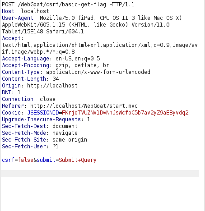Select the Content-Length header name
The image size is (205, 211).
[x=24, y=79]
